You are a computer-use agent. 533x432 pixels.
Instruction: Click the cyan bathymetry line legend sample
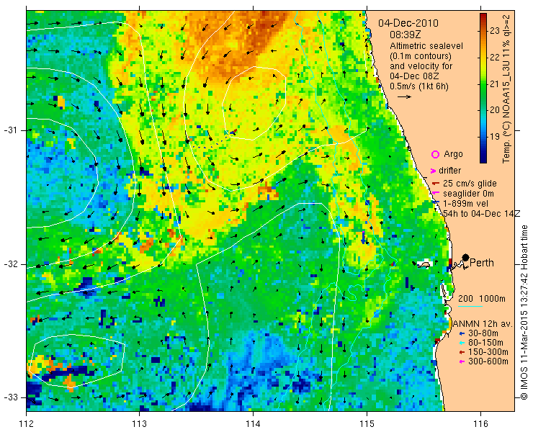(x=470, y=307)
